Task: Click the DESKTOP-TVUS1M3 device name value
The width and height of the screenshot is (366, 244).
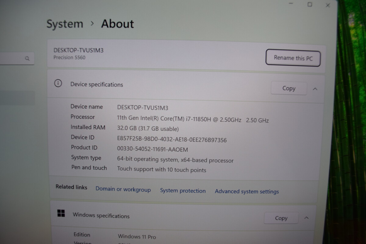Action: [x=143, y=108]
